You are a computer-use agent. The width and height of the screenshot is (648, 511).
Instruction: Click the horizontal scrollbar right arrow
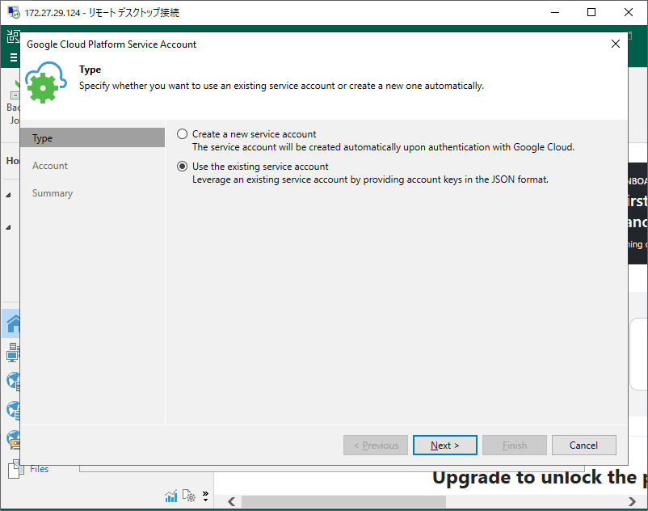pos(632,501)
